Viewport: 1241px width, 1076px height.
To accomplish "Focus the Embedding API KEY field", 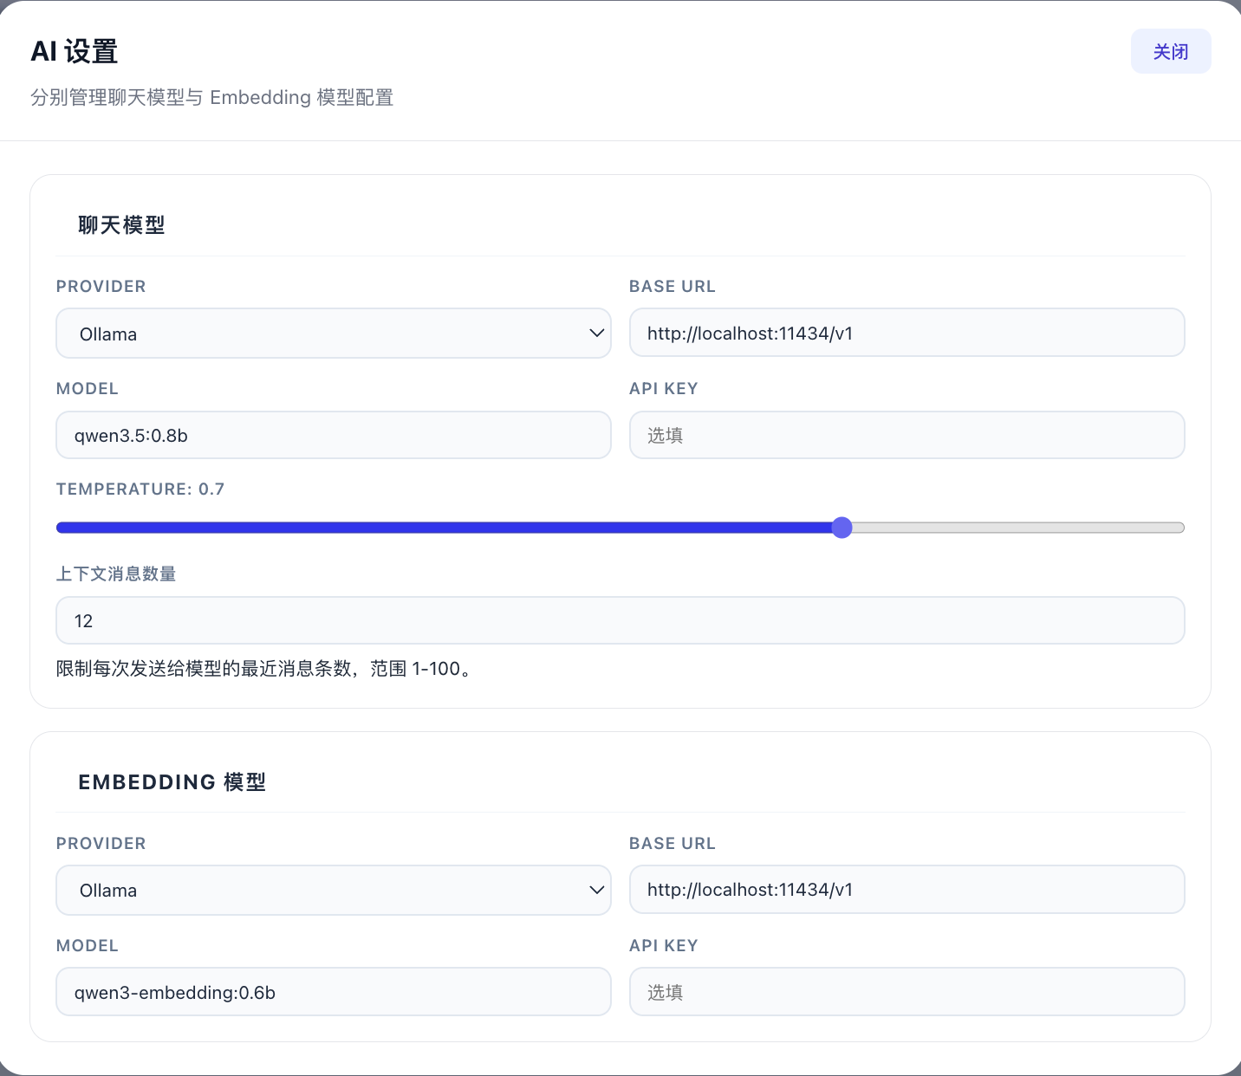I will click(906, 992).
